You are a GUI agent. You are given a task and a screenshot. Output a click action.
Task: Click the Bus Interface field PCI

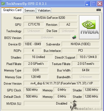80,51
